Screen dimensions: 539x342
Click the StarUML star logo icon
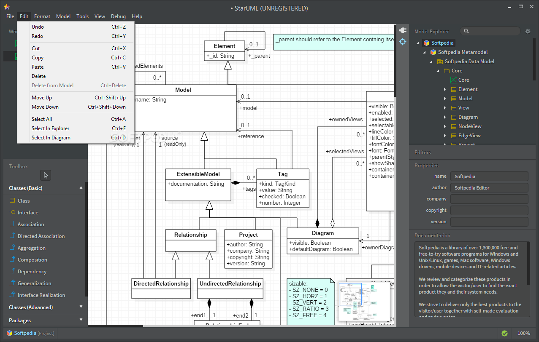pos(6,7)
